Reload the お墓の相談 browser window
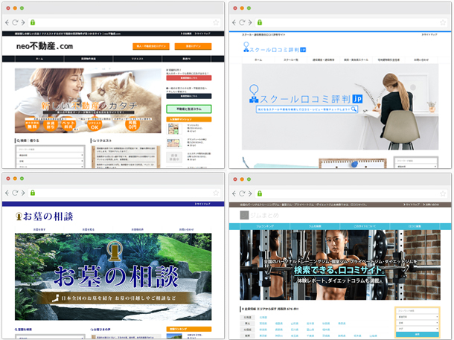Screen dimensions: 454x340 tap(15, 193)
